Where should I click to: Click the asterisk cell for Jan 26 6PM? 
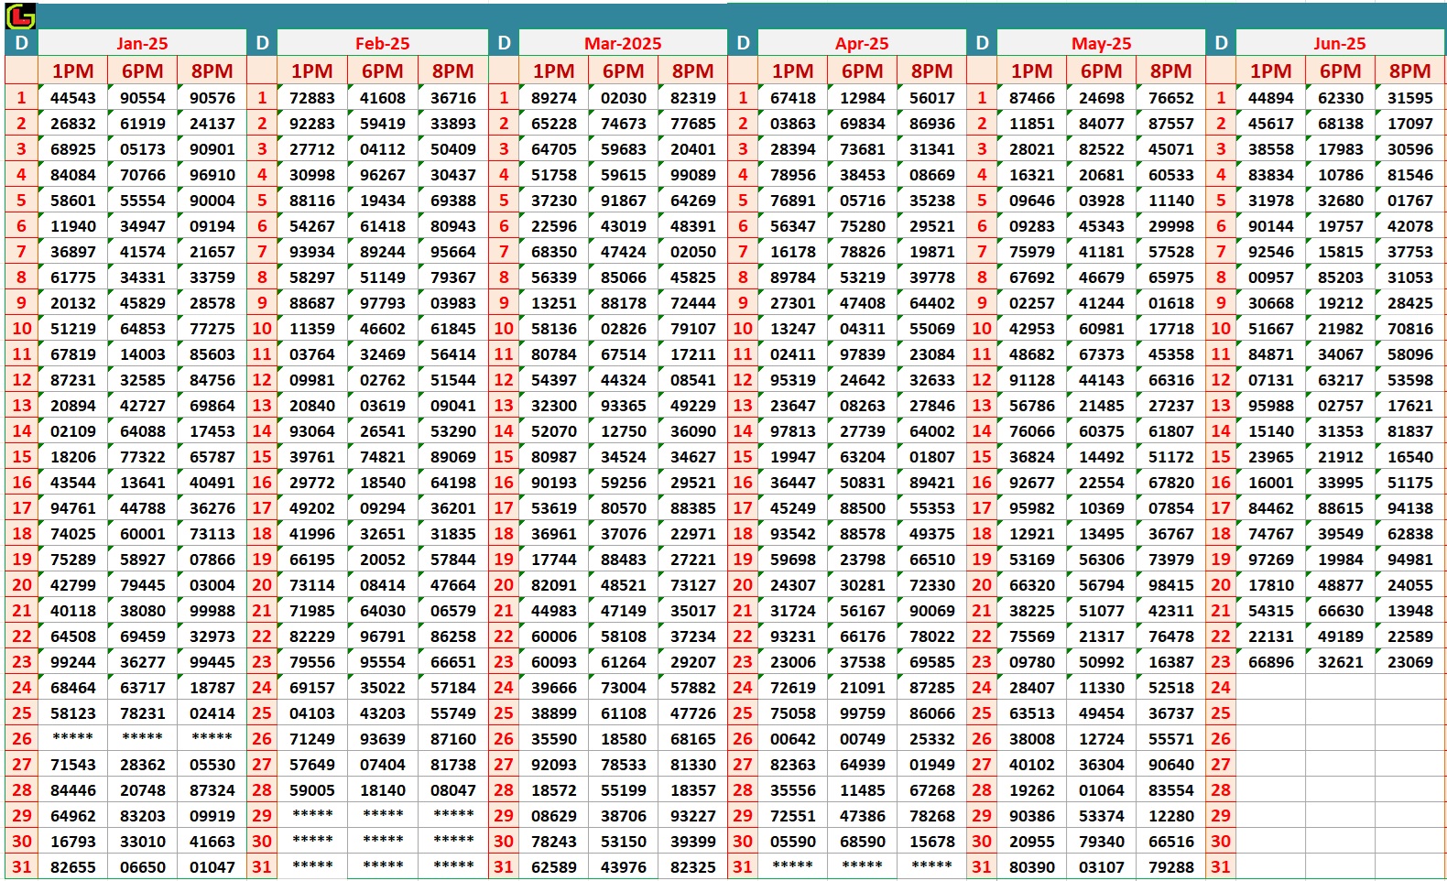click(x=143, y=738)
